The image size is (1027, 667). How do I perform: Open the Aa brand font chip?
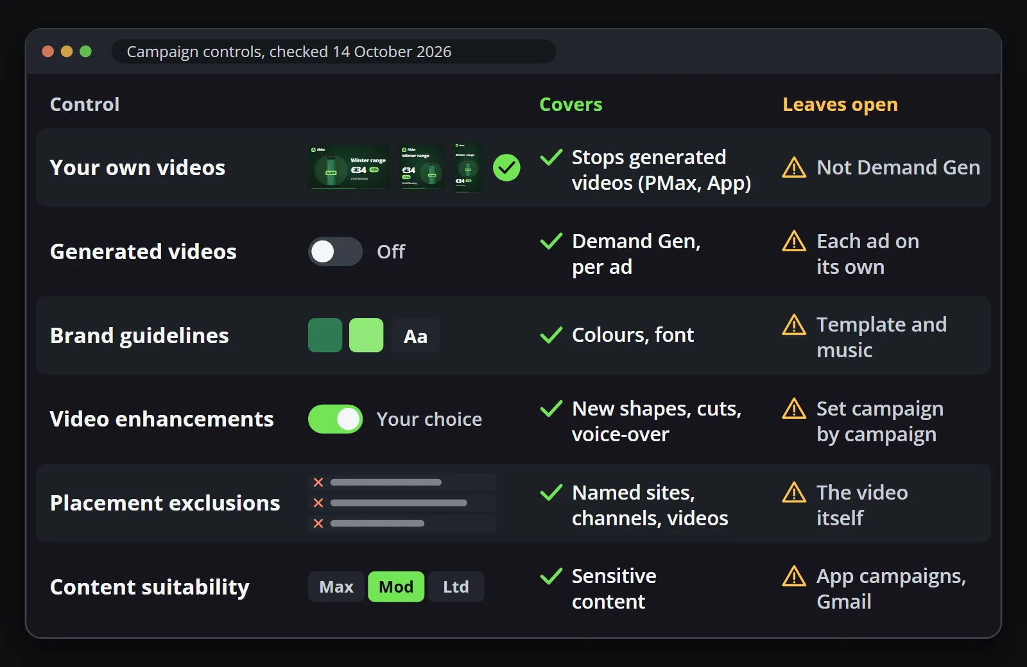click(415, 335)
